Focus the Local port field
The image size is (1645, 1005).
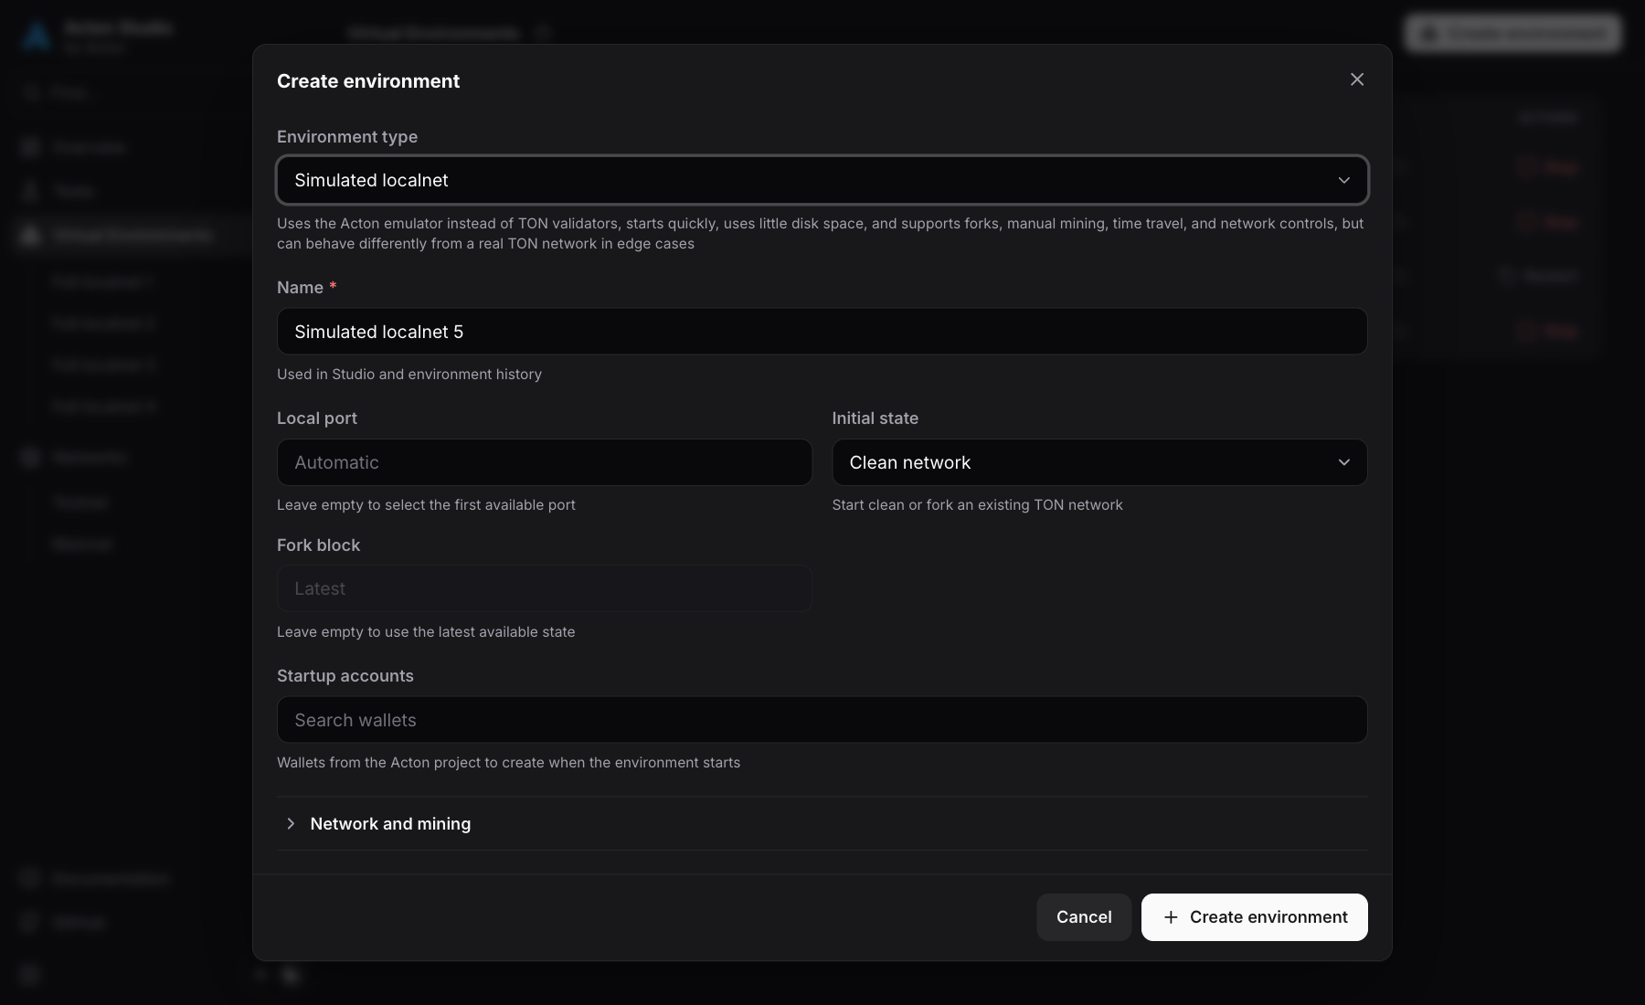point(544,462)
